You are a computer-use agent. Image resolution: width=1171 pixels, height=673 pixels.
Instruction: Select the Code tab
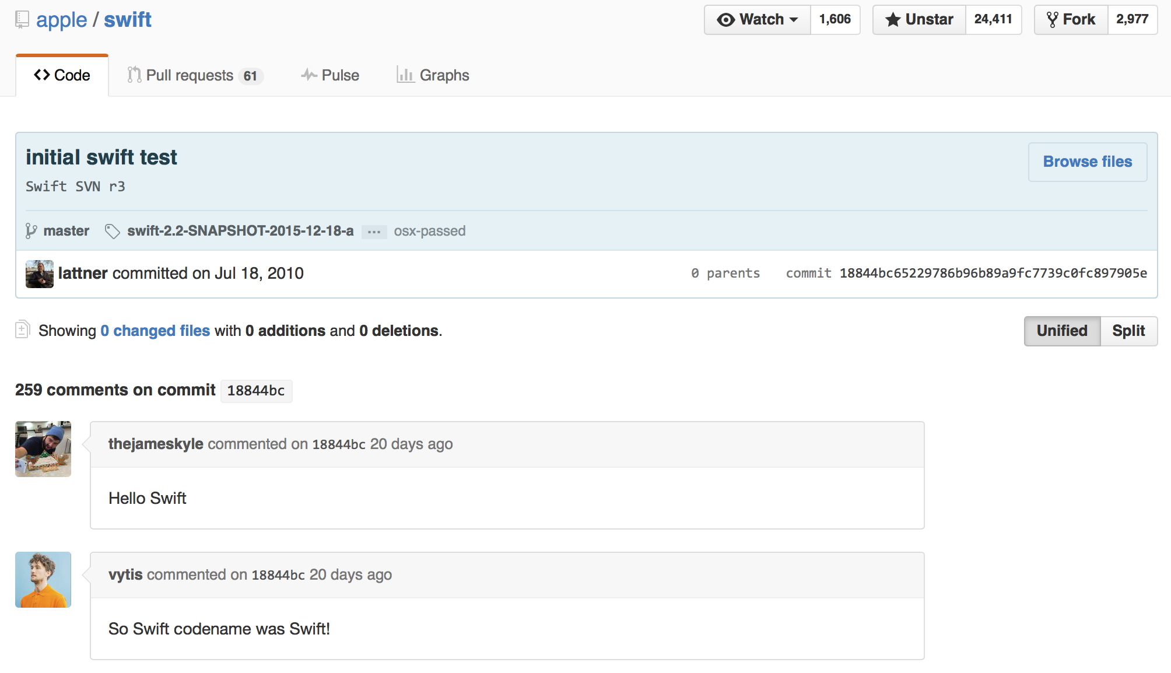point(62,75)
